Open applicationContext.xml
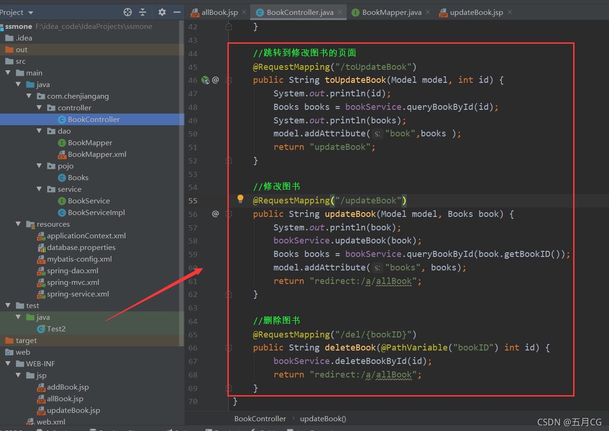 point(86,236)
